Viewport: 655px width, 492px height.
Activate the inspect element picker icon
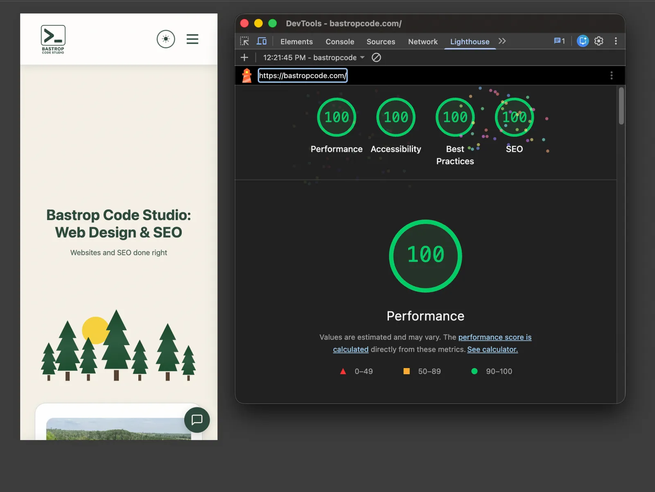(x=244, y=41)
